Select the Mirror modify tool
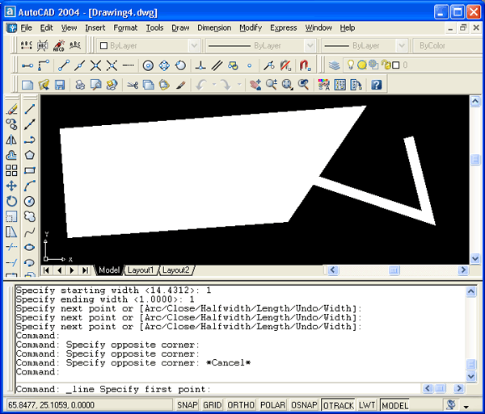This screenshot has height=414, width=485. pyautogui.click(x=11, y=140)
